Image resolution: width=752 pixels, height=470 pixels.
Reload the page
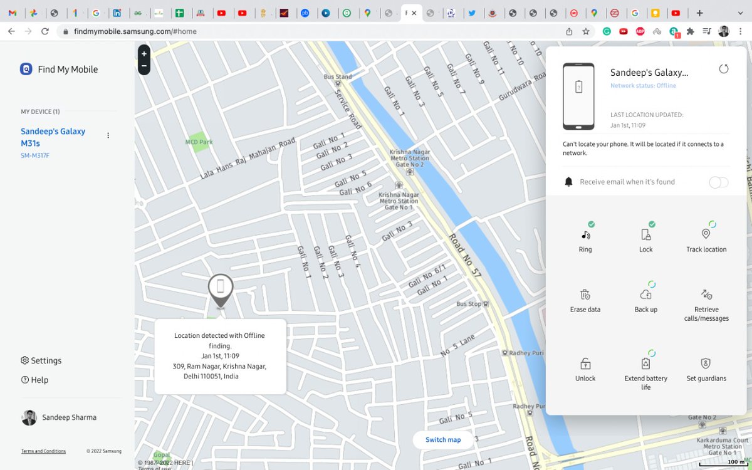click(45, 31)
